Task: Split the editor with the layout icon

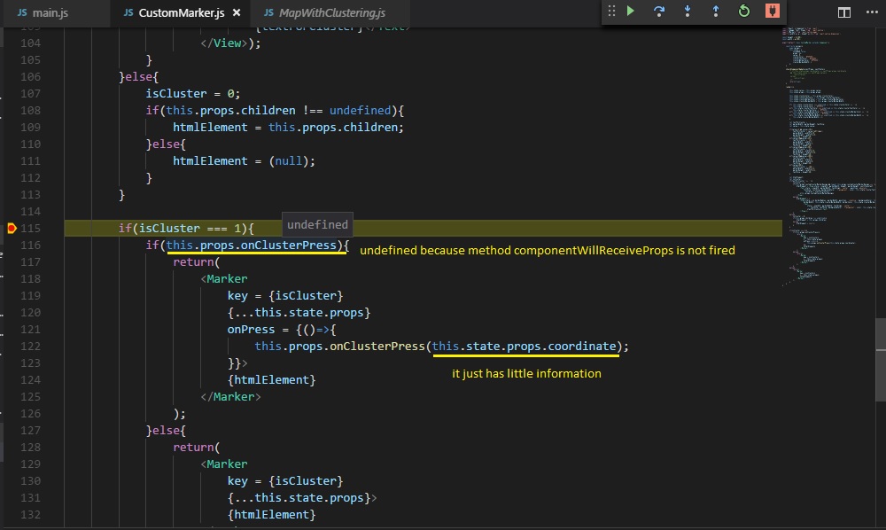Action: click(x=844, y=12)
